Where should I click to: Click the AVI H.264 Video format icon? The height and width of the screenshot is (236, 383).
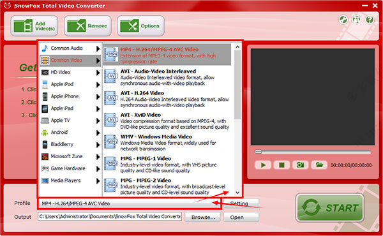click(x=111, y=98)
